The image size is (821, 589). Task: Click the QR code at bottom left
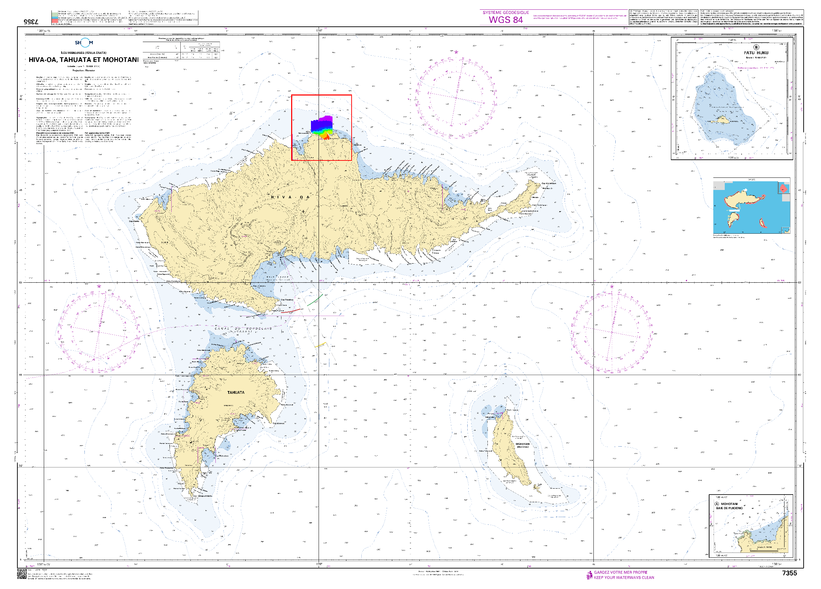(x=22, y=574)
